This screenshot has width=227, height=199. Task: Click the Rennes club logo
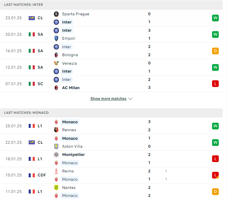(56, 130)
